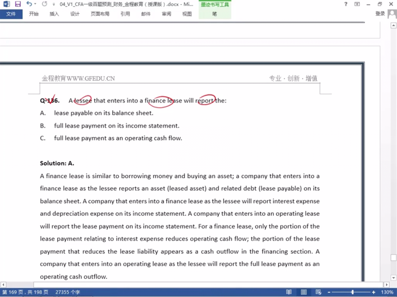Open the 审阅 (Review) tab
Image resolution: width=397 pixels, height=297 pixels.
(x=166, y=14)
